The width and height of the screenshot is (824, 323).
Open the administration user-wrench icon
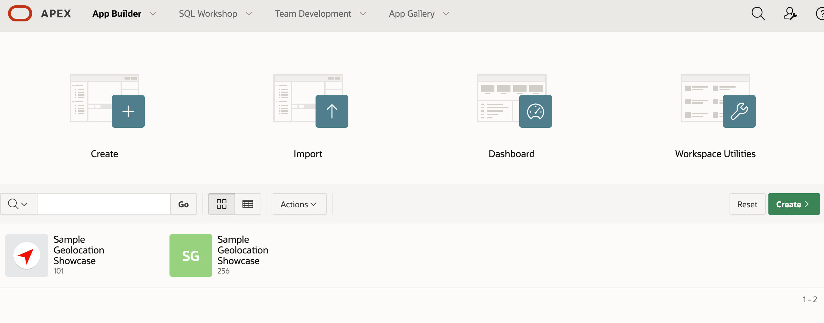coord(790,14)
